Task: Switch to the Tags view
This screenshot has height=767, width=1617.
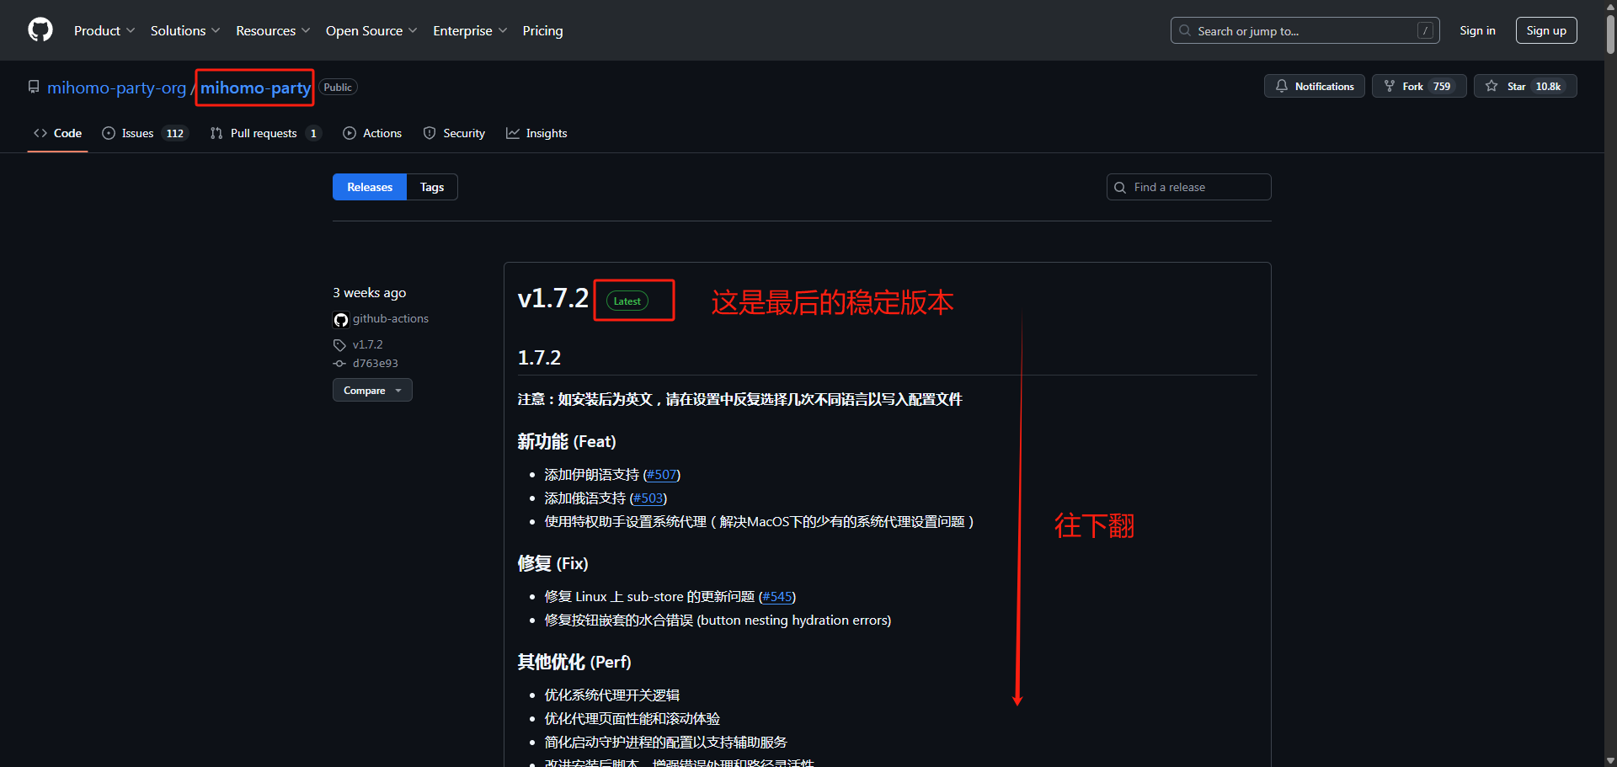Action: point(432,188)
